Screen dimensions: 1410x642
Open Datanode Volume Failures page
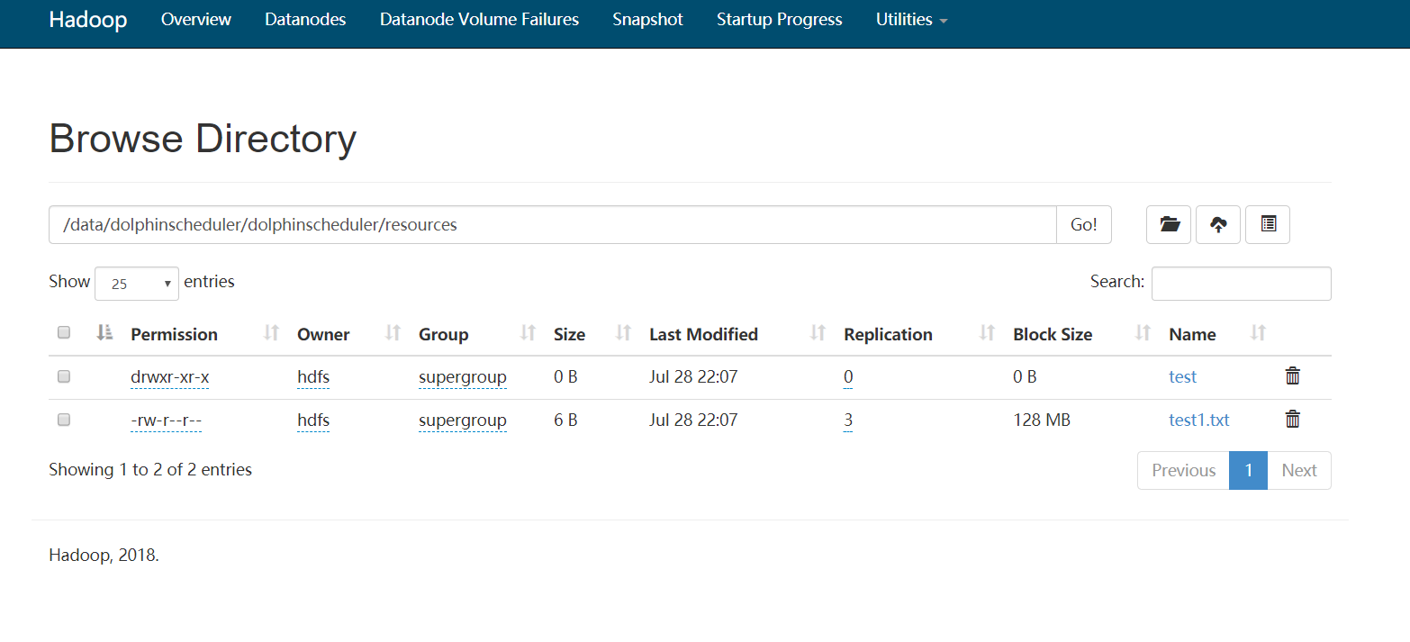[479, 20]
